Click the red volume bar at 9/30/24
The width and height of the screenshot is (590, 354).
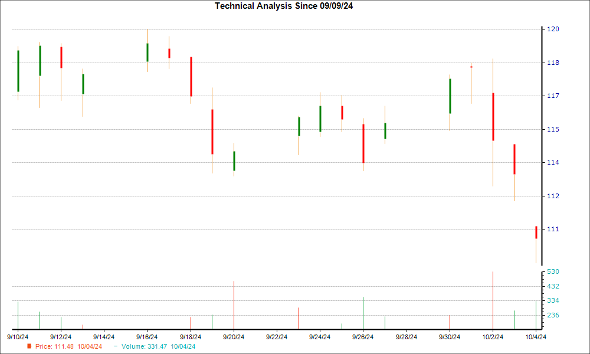pyautogui.click(x=450, y=322)
